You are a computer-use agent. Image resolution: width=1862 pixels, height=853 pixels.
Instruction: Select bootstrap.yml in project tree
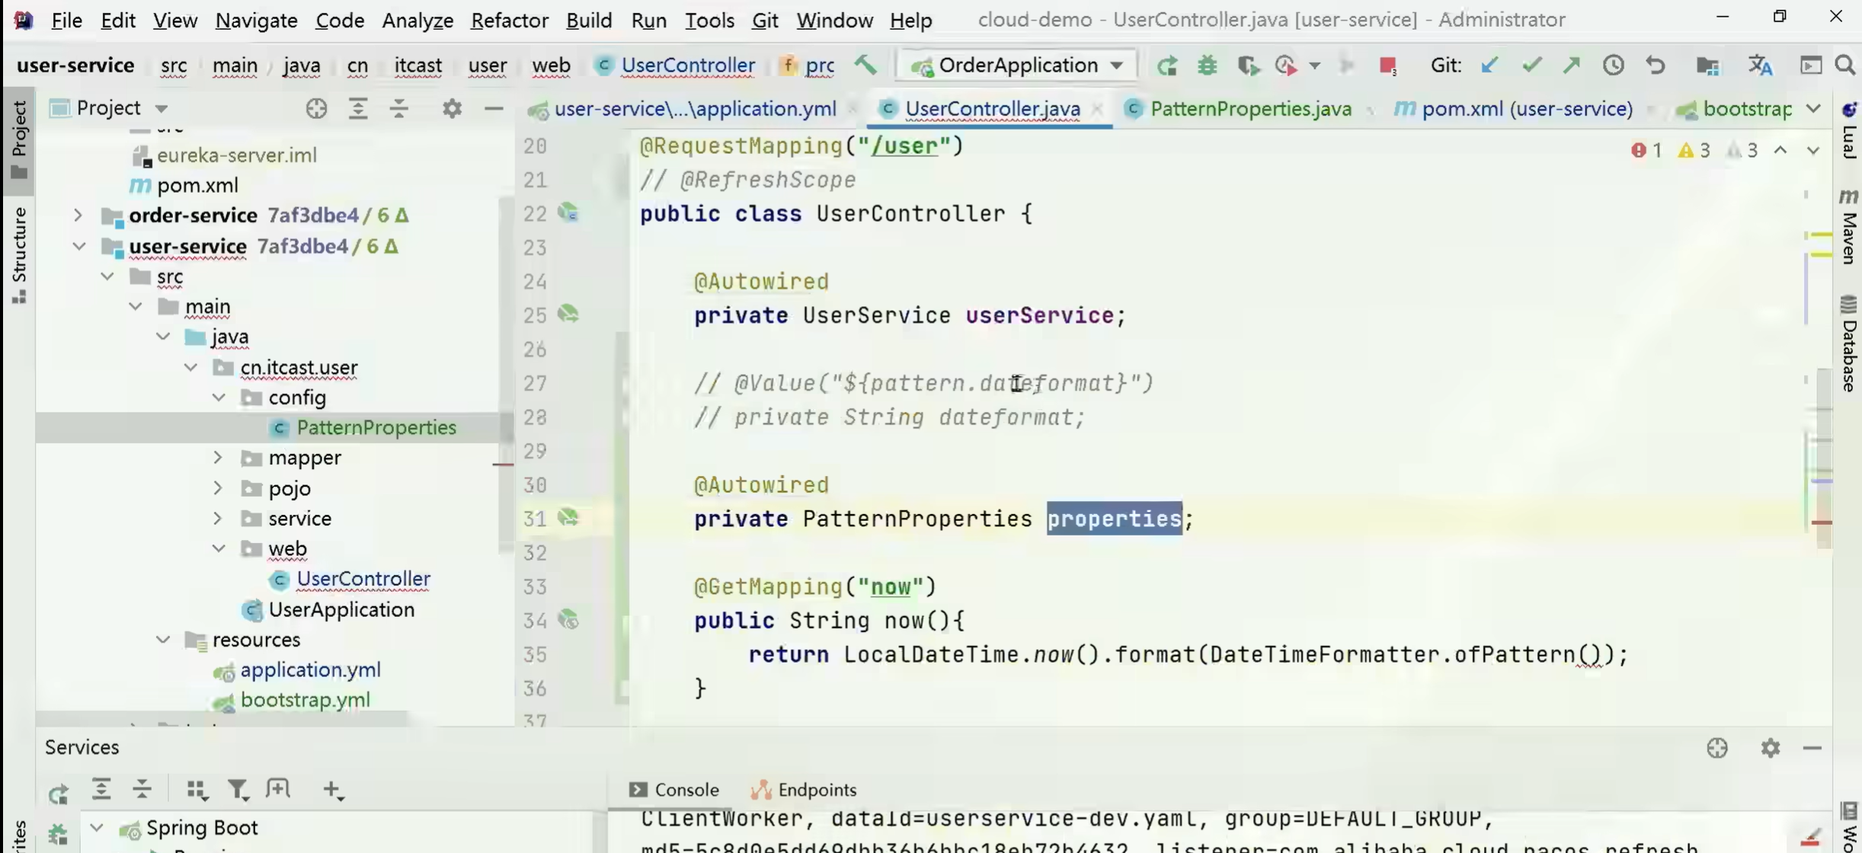[305, 700]
